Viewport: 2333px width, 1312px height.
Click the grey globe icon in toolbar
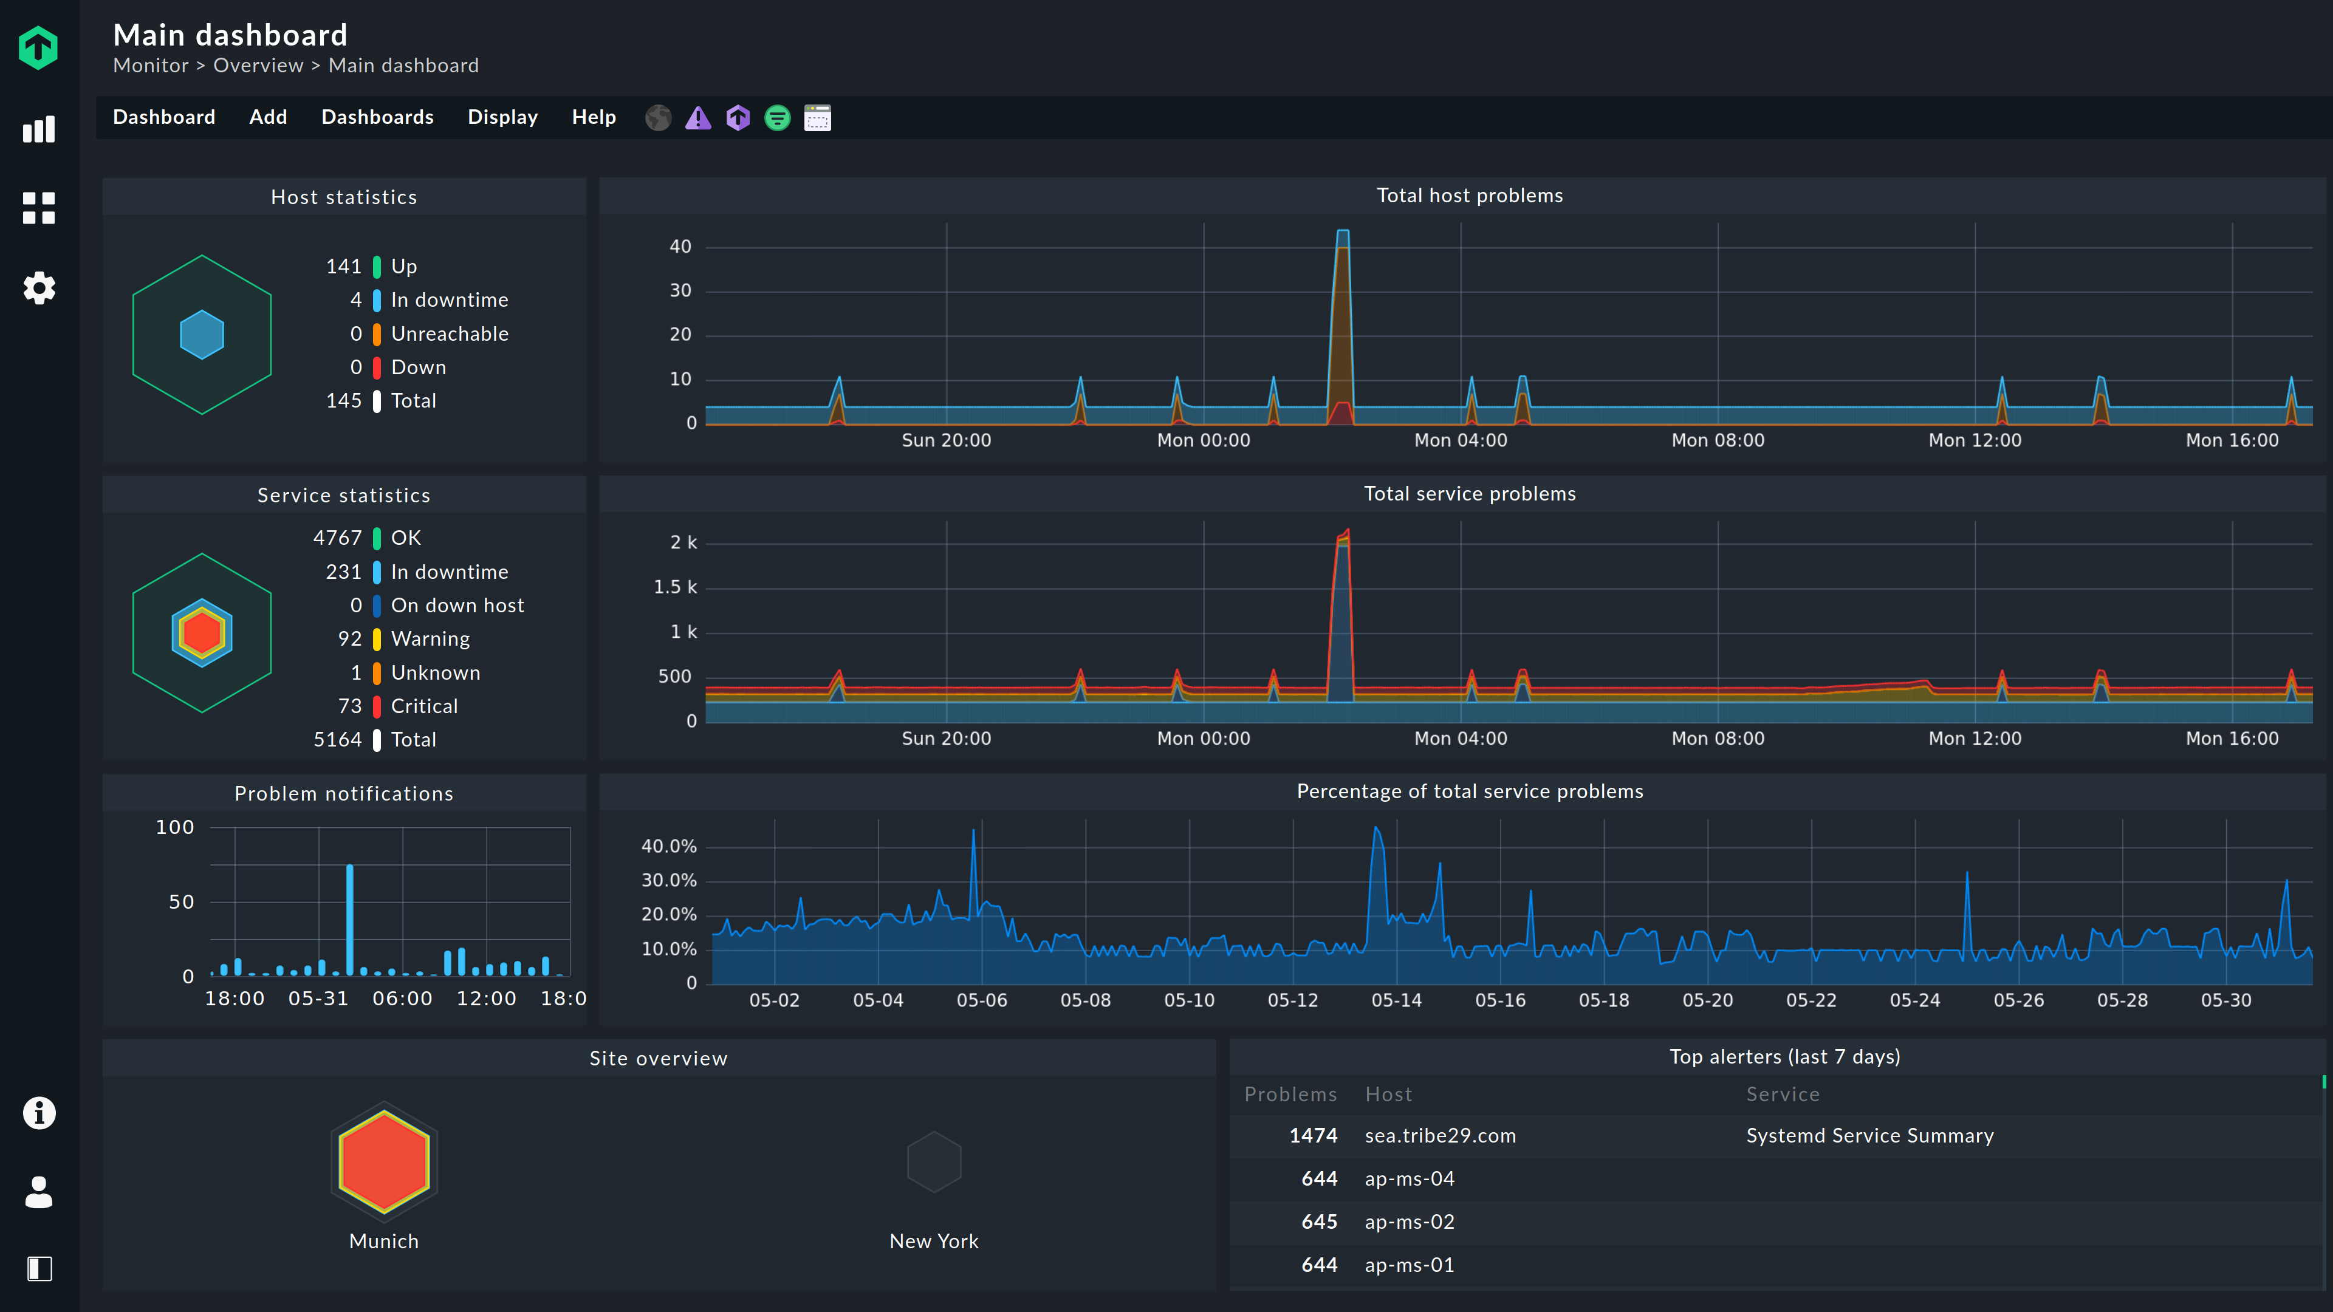(659, 118)
